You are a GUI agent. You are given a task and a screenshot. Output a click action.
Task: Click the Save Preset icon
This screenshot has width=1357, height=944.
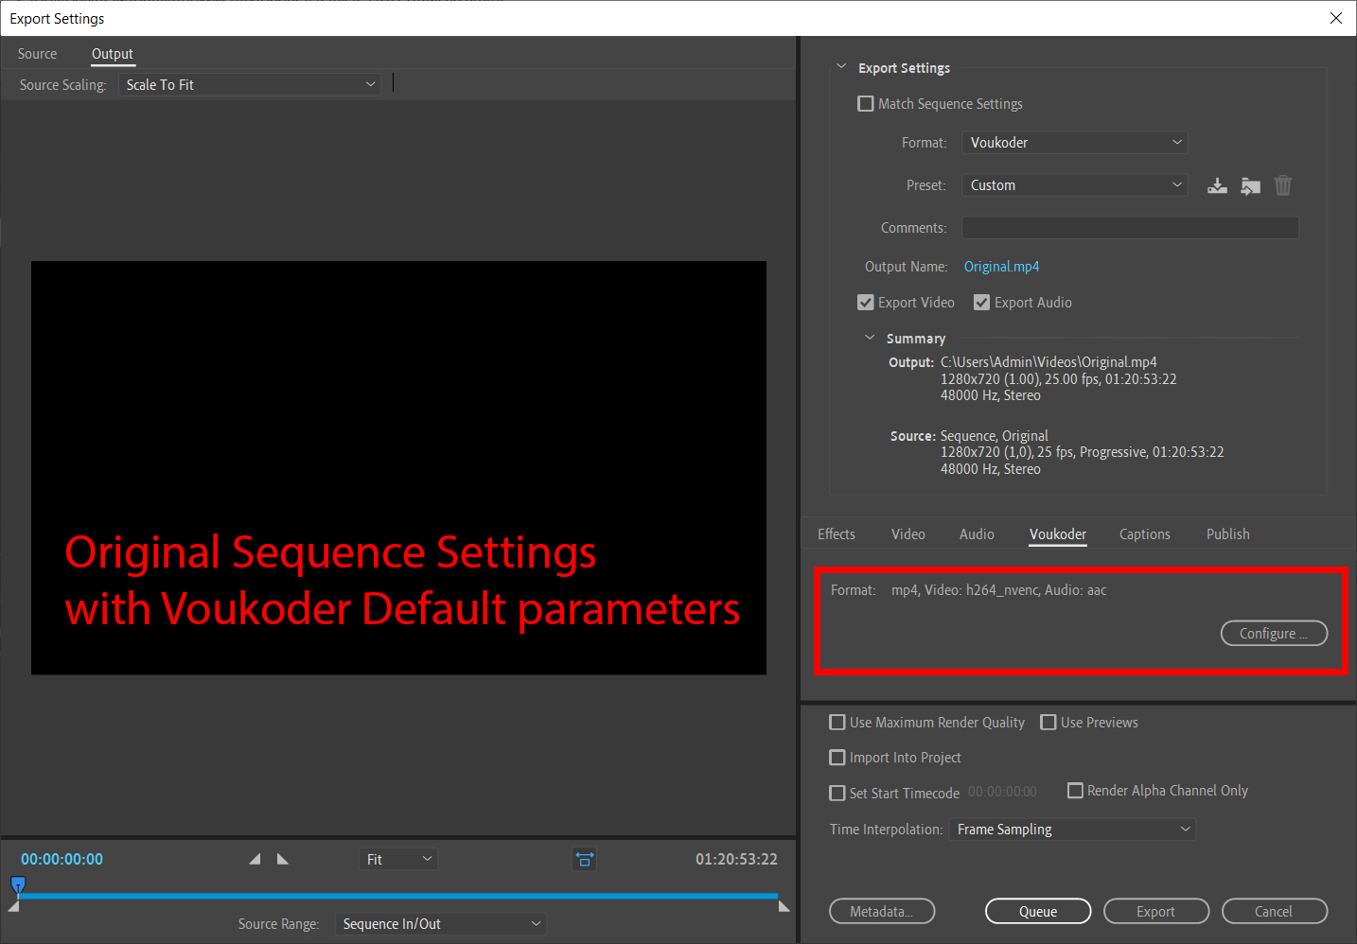[x=1217, y=185]
